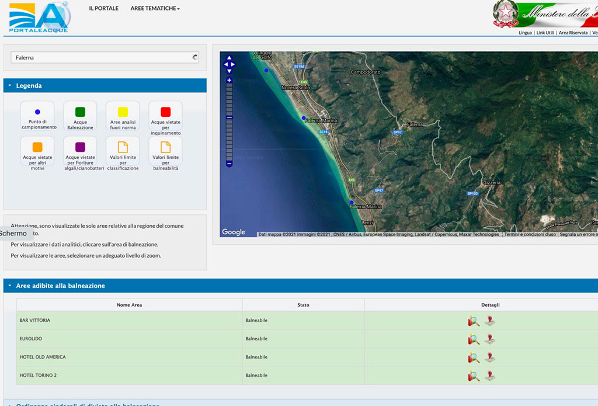Zoom out the map with minus button
The image size is (598, 406).
pos(229,164)
